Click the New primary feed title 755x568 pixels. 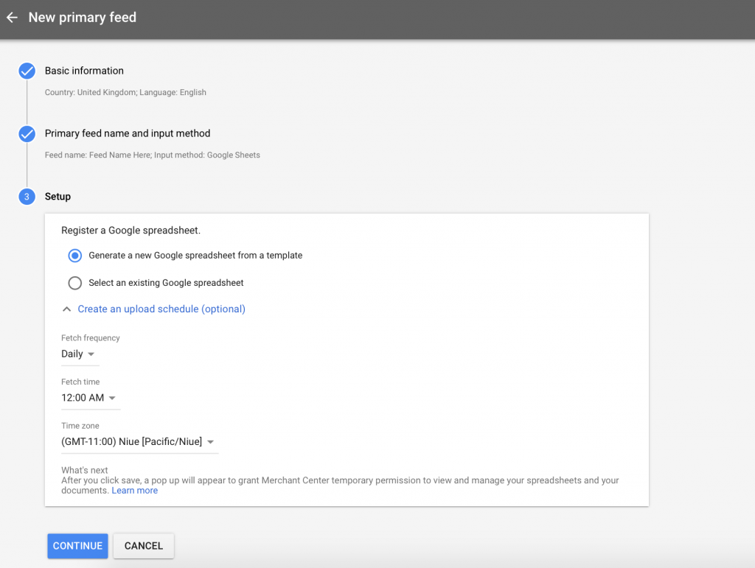pyautogui.click(x=83, y=18)
